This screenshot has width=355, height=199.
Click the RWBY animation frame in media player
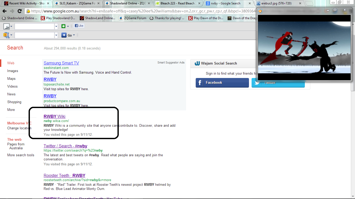point(304,47)
